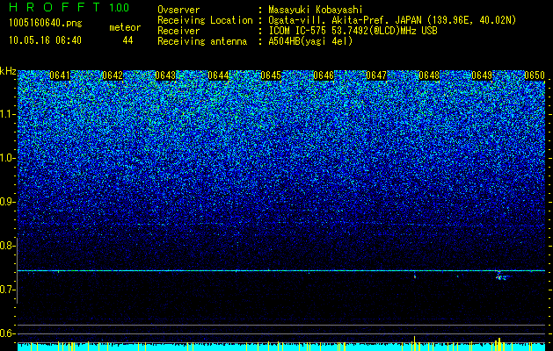Image resolution: width=553 pixels, height=351 pixels.
Task: Click the 0647 time marker
Action: coord(376,75)
